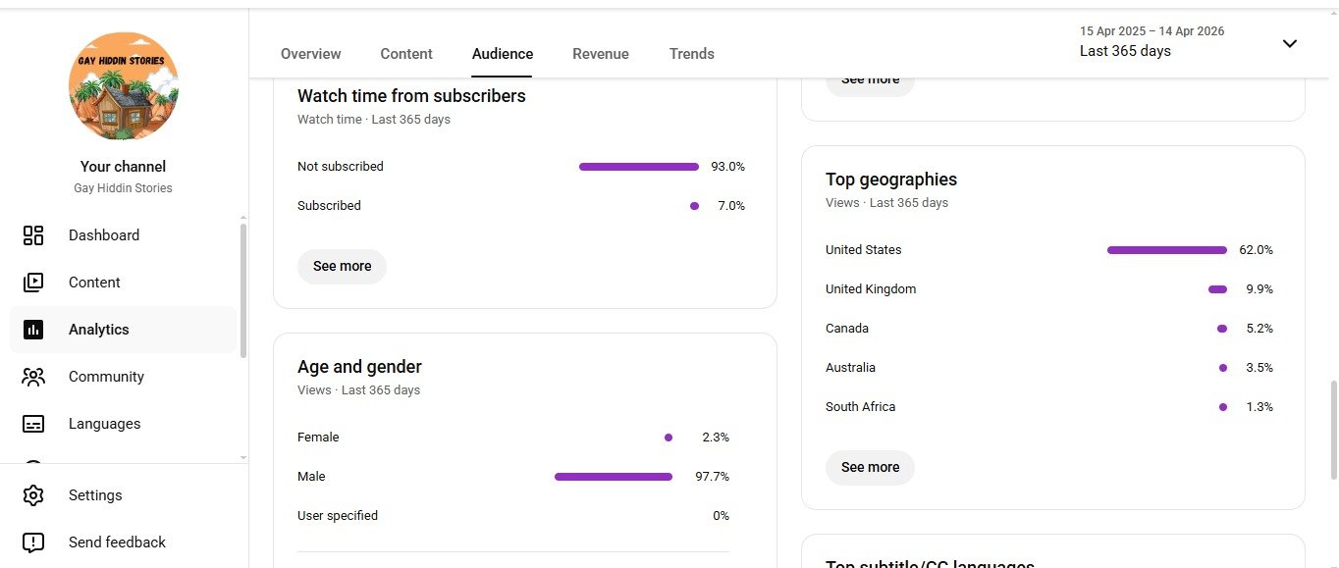The image size is (1339, 568).
Task: Select the Analytics bar chart icon
Action: pyautogui.click(x=33, y=330)
